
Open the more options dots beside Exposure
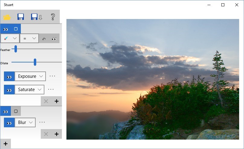(x=52, y=76)
